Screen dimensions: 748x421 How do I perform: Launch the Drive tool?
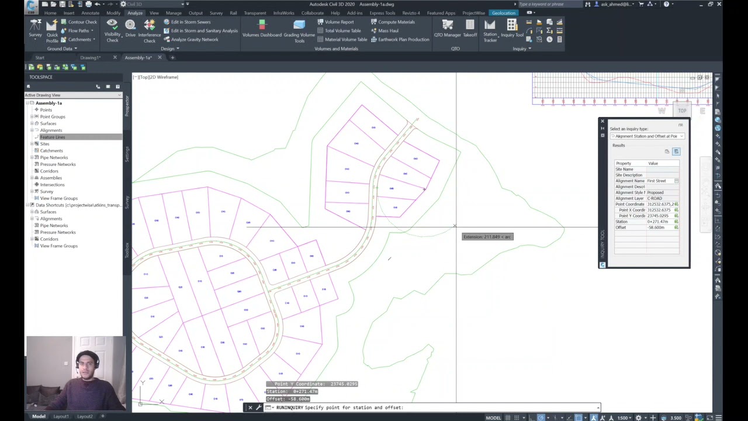click(x=130, y=28)
